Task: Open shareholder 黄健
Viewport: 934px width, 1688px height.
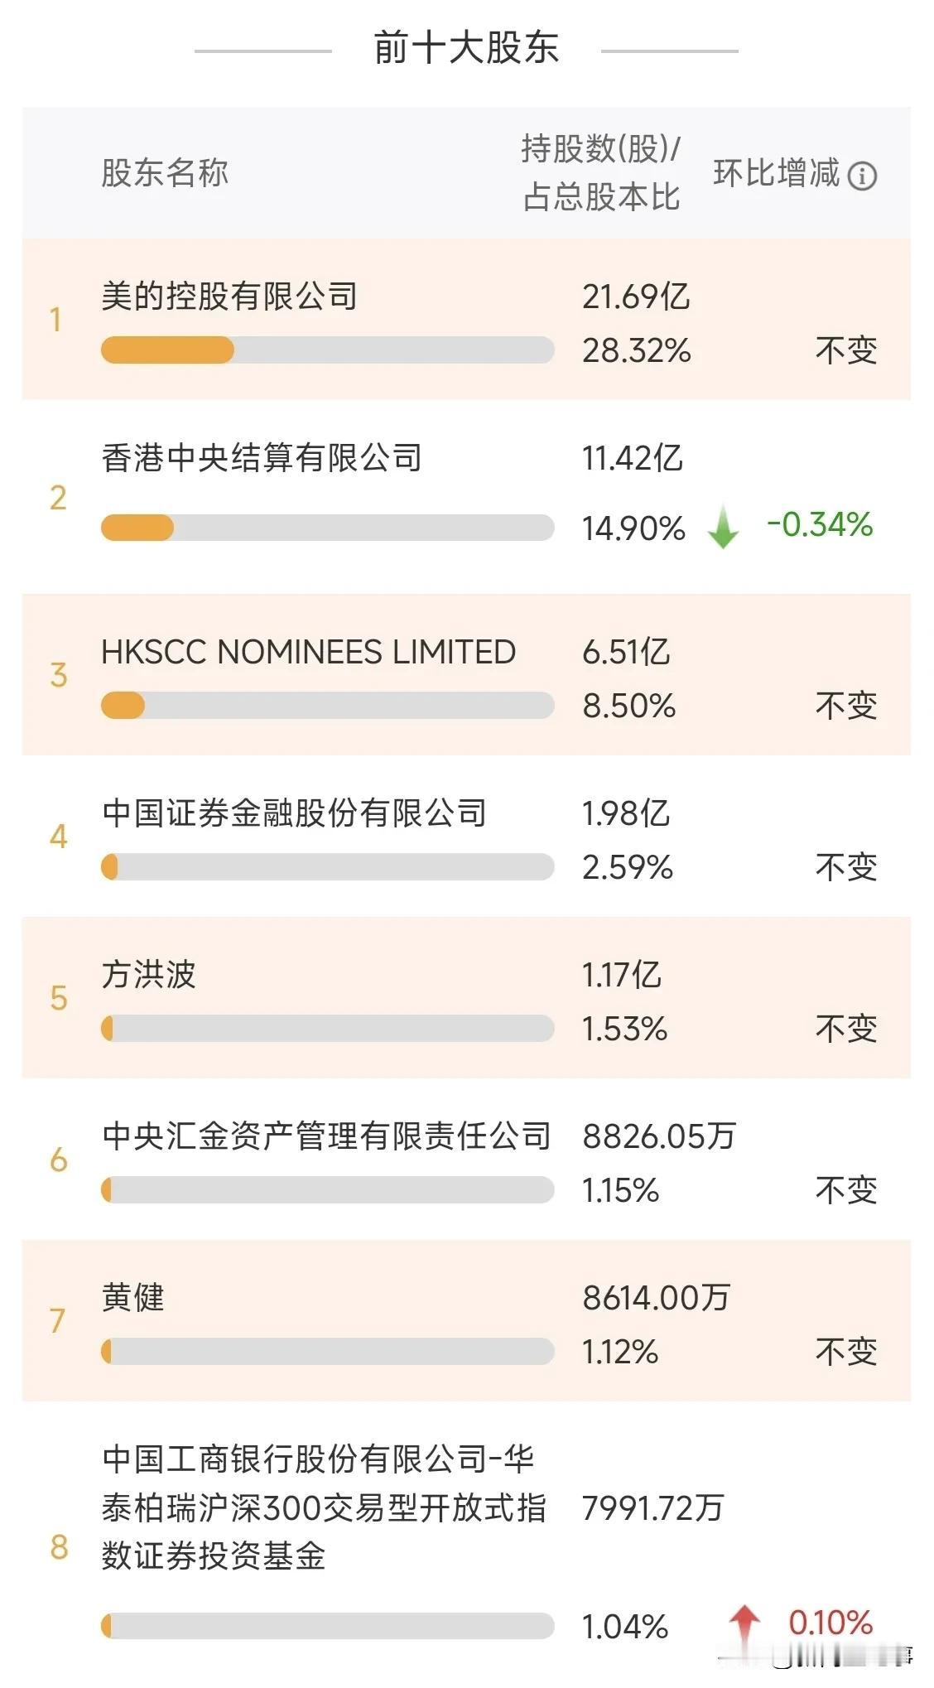Action: point(466,1320)
